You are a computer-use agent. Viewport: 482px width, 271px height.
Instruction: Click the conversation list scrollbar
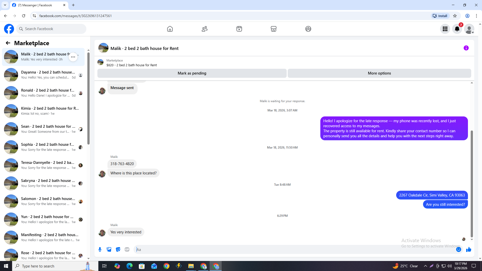(x=88, y=98)
